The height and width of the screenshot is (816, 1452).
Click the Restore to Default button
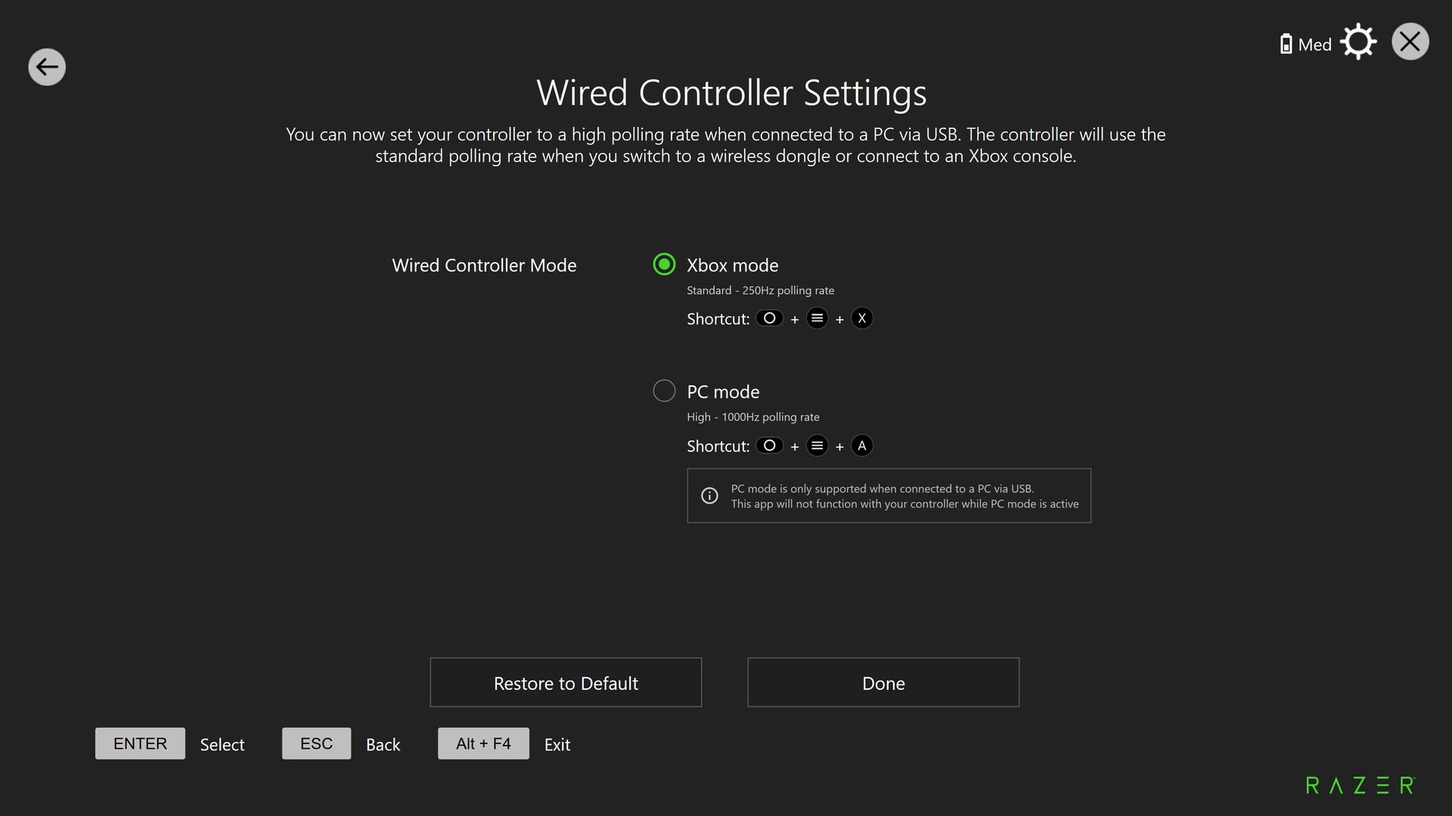pyautogui.click(x=566, y=682)
